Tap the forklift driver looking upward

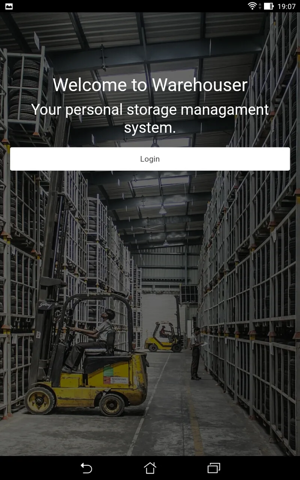[92, 337]
